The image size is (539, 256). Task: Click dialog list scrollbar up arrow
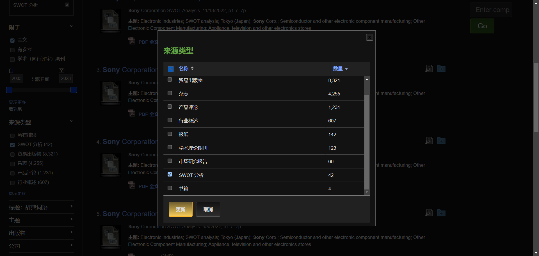pyautogui.click(x=367, y=79)
